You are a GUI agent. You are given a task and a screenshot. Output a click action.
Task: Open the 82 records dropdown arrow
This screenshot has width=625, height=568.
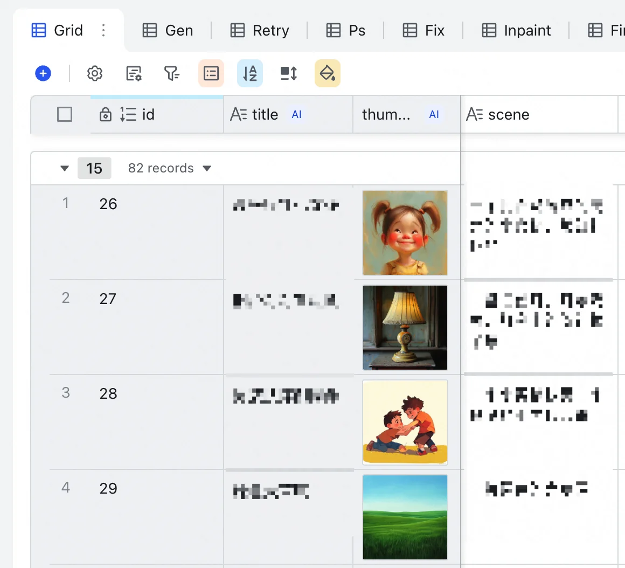[207, 168]
